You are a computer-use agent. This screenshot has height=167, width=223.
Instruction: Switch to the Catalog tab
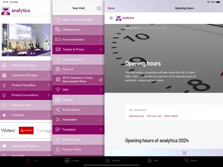[72, 161]
